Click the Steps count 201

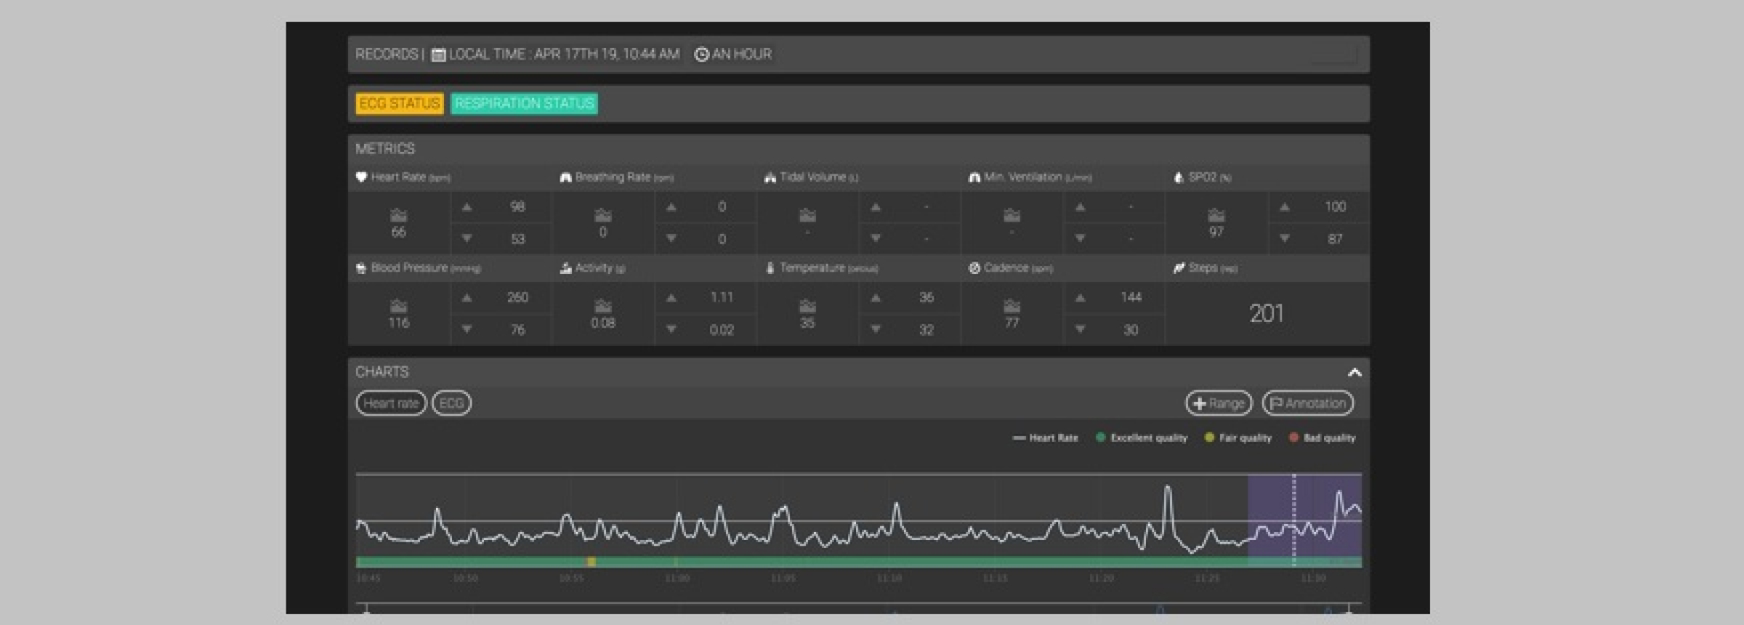(1267, 314)
